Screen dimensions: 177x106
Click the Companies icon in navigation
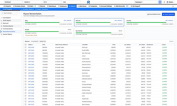89,6
